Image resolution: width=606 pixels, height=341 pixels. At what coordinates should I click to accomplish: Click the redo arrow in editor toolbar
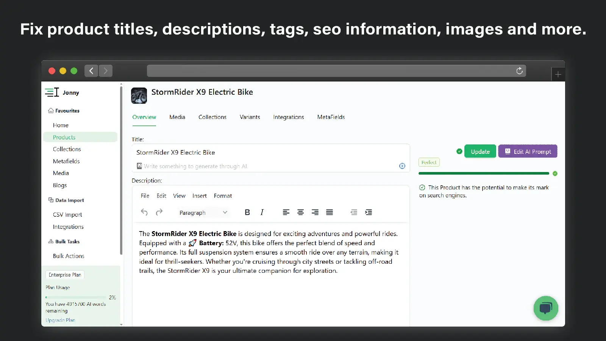coord(159,212)
